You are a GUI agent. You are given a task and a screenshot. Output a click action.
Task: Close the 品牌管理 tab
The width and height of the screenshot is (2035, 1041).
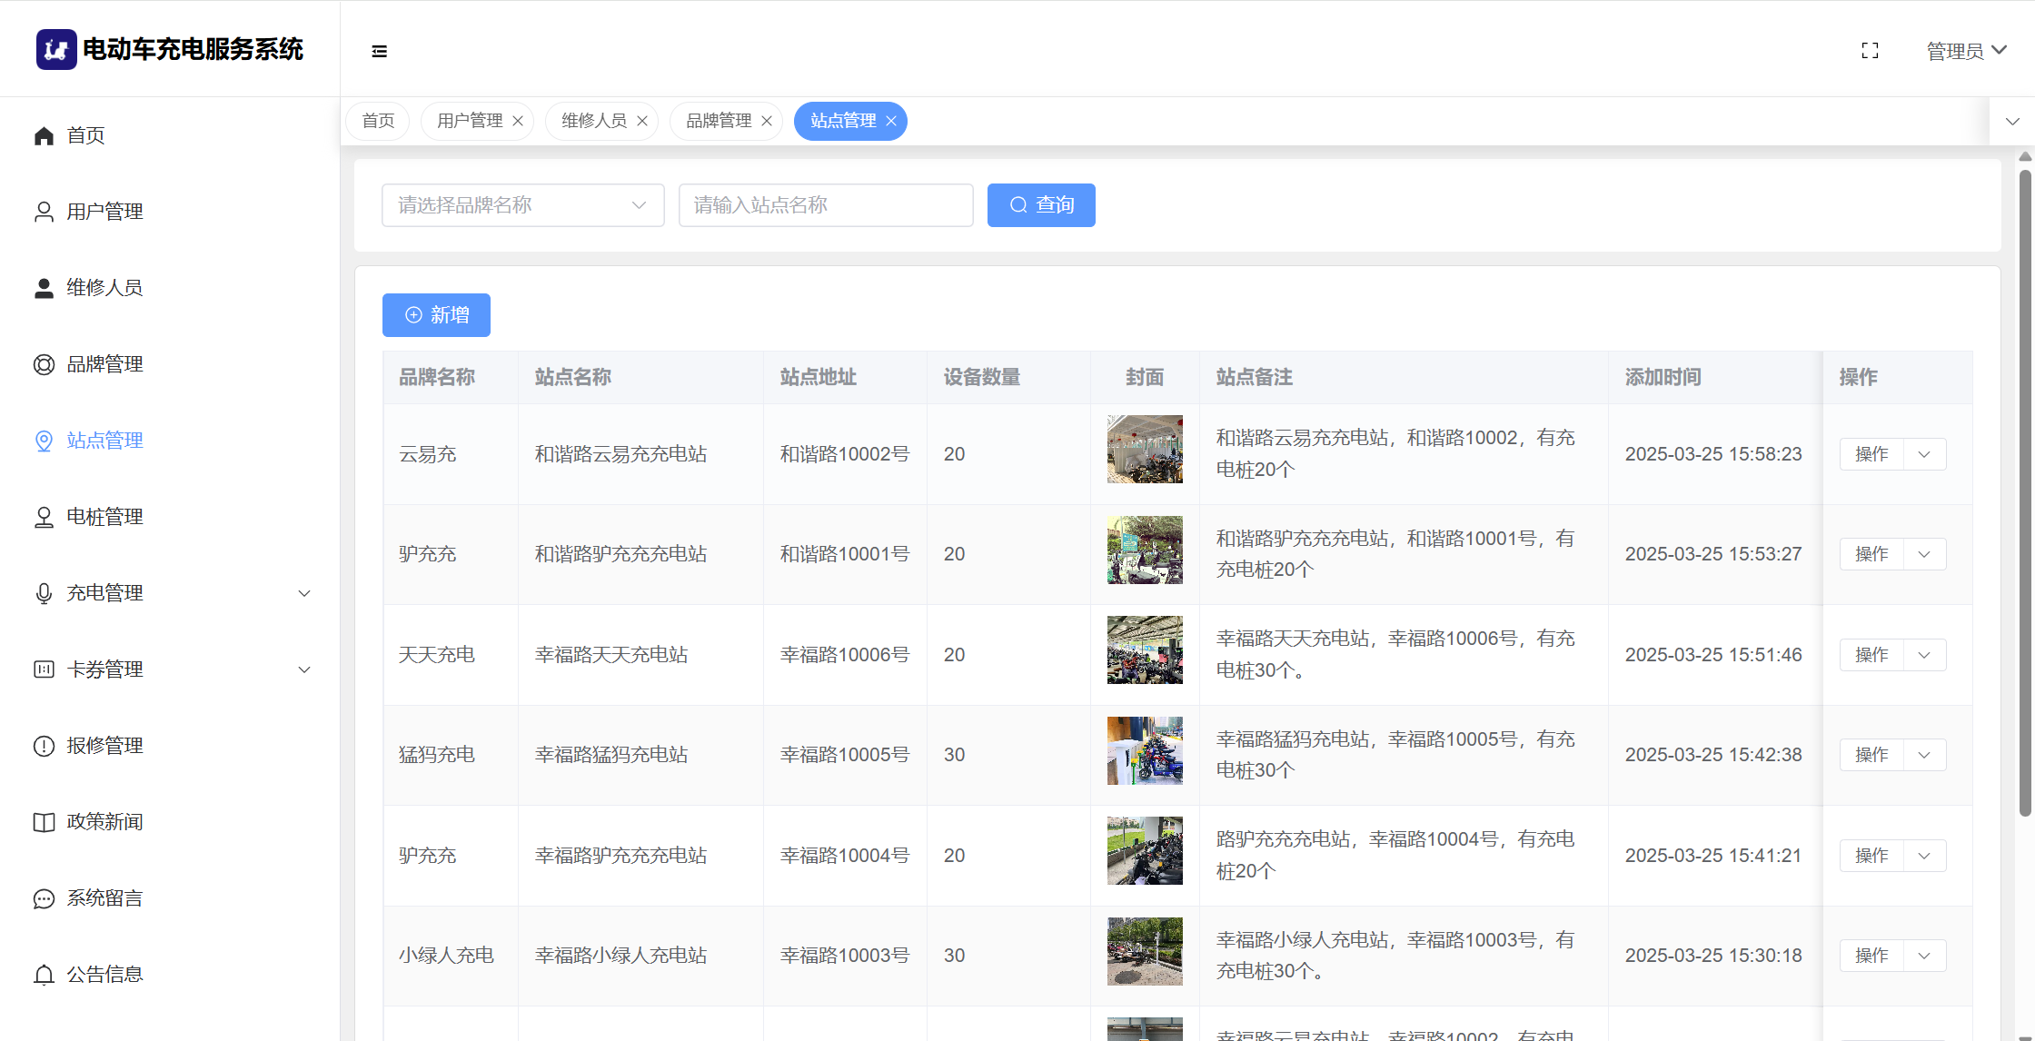767,121
